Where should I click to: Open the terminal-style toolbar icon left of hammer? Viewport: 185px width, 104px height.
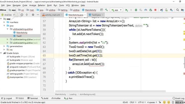coord(101,10)
